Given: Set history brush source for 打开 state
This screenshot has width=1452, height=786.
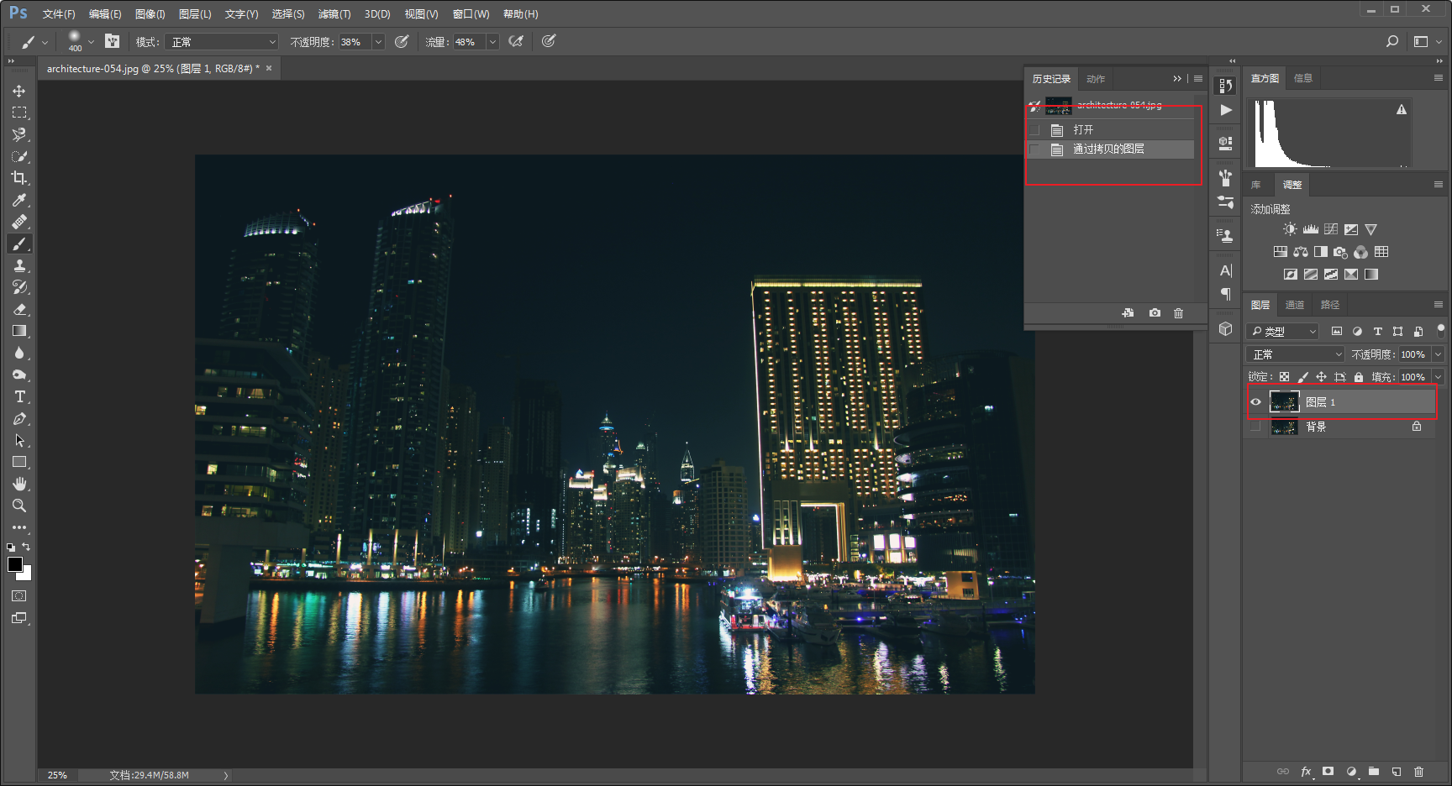Looking at the screenshot, I should click(x=1034, y=130).
